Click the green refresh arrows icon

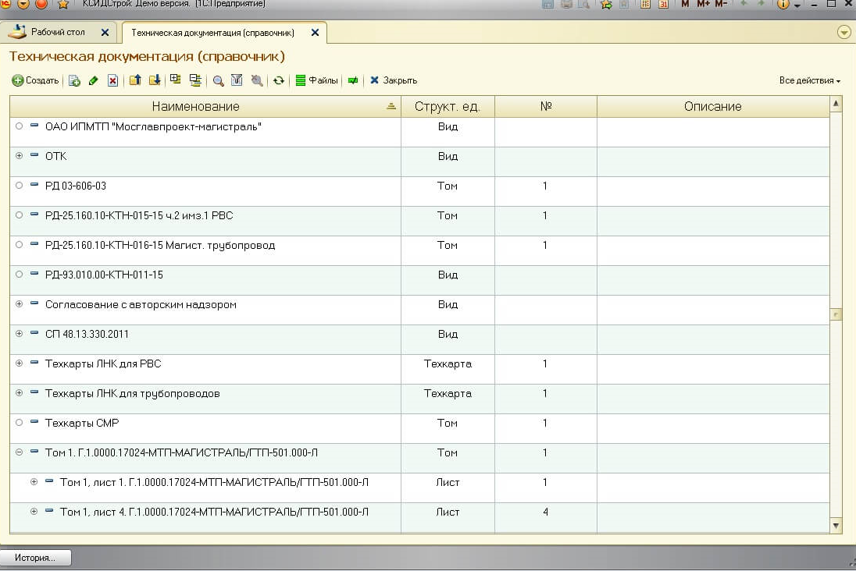[278, 80]
